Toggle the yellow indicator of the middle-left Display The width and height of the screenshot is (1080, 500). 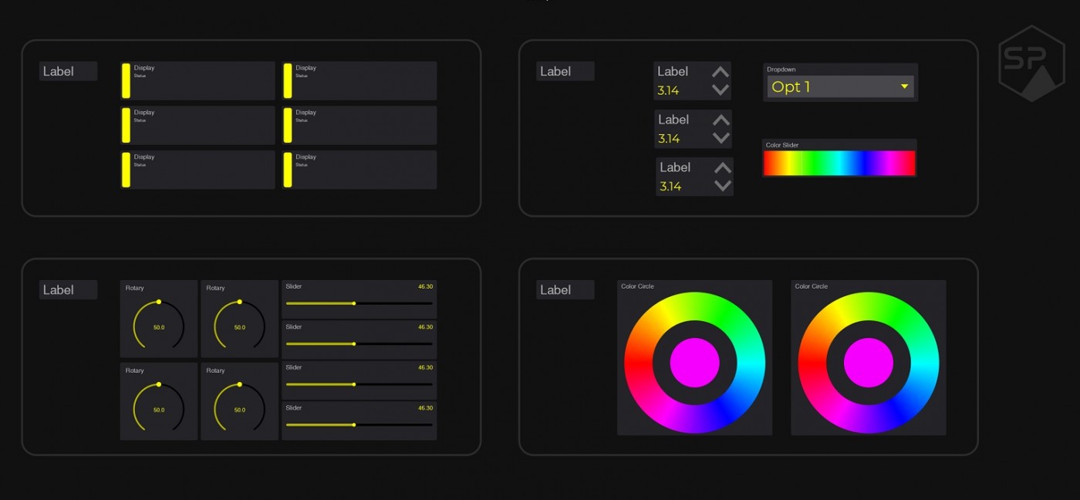pos(126,125)
